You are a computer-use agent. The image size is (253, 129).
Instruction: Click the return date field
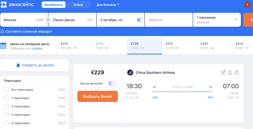[x=169, y=20]
